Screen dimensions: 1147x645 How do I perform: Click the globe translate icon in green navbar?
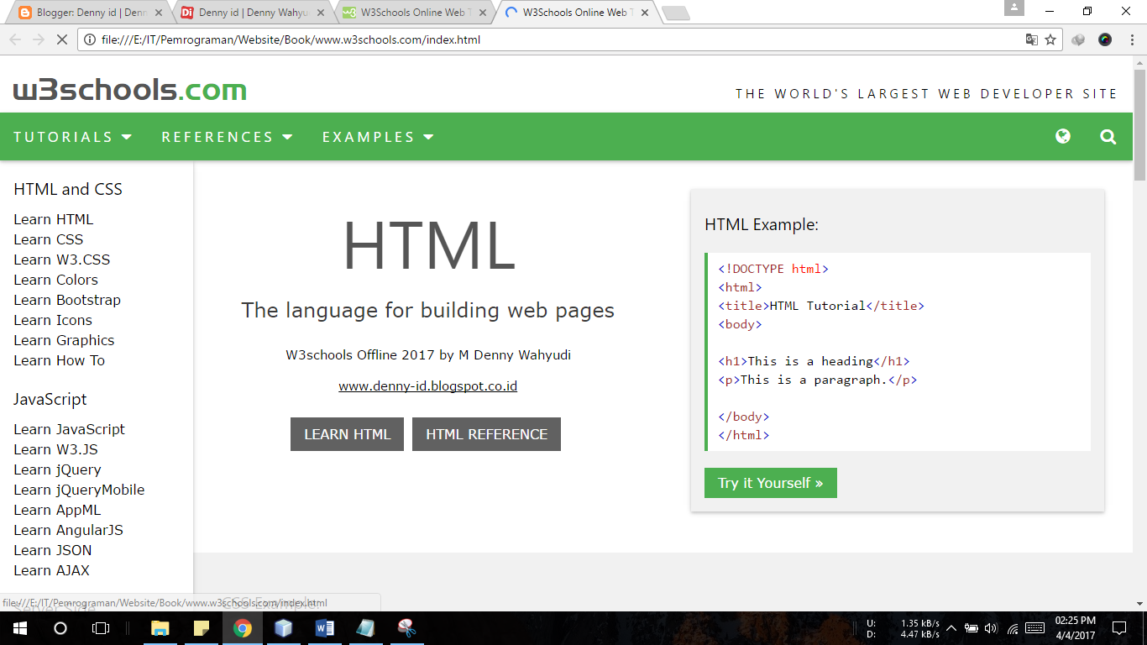coord(1063,136)
